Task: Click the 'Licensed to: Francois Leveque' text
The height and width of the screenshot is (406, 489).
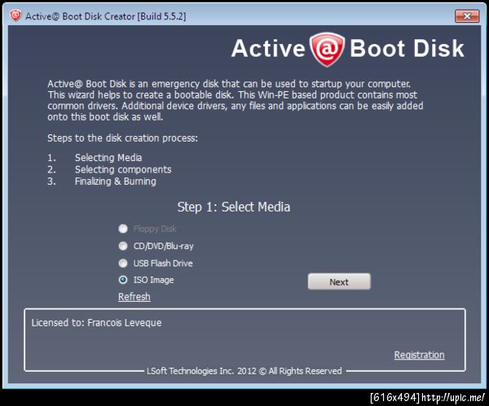Action: pyautogui.click(x=96, y=322)
